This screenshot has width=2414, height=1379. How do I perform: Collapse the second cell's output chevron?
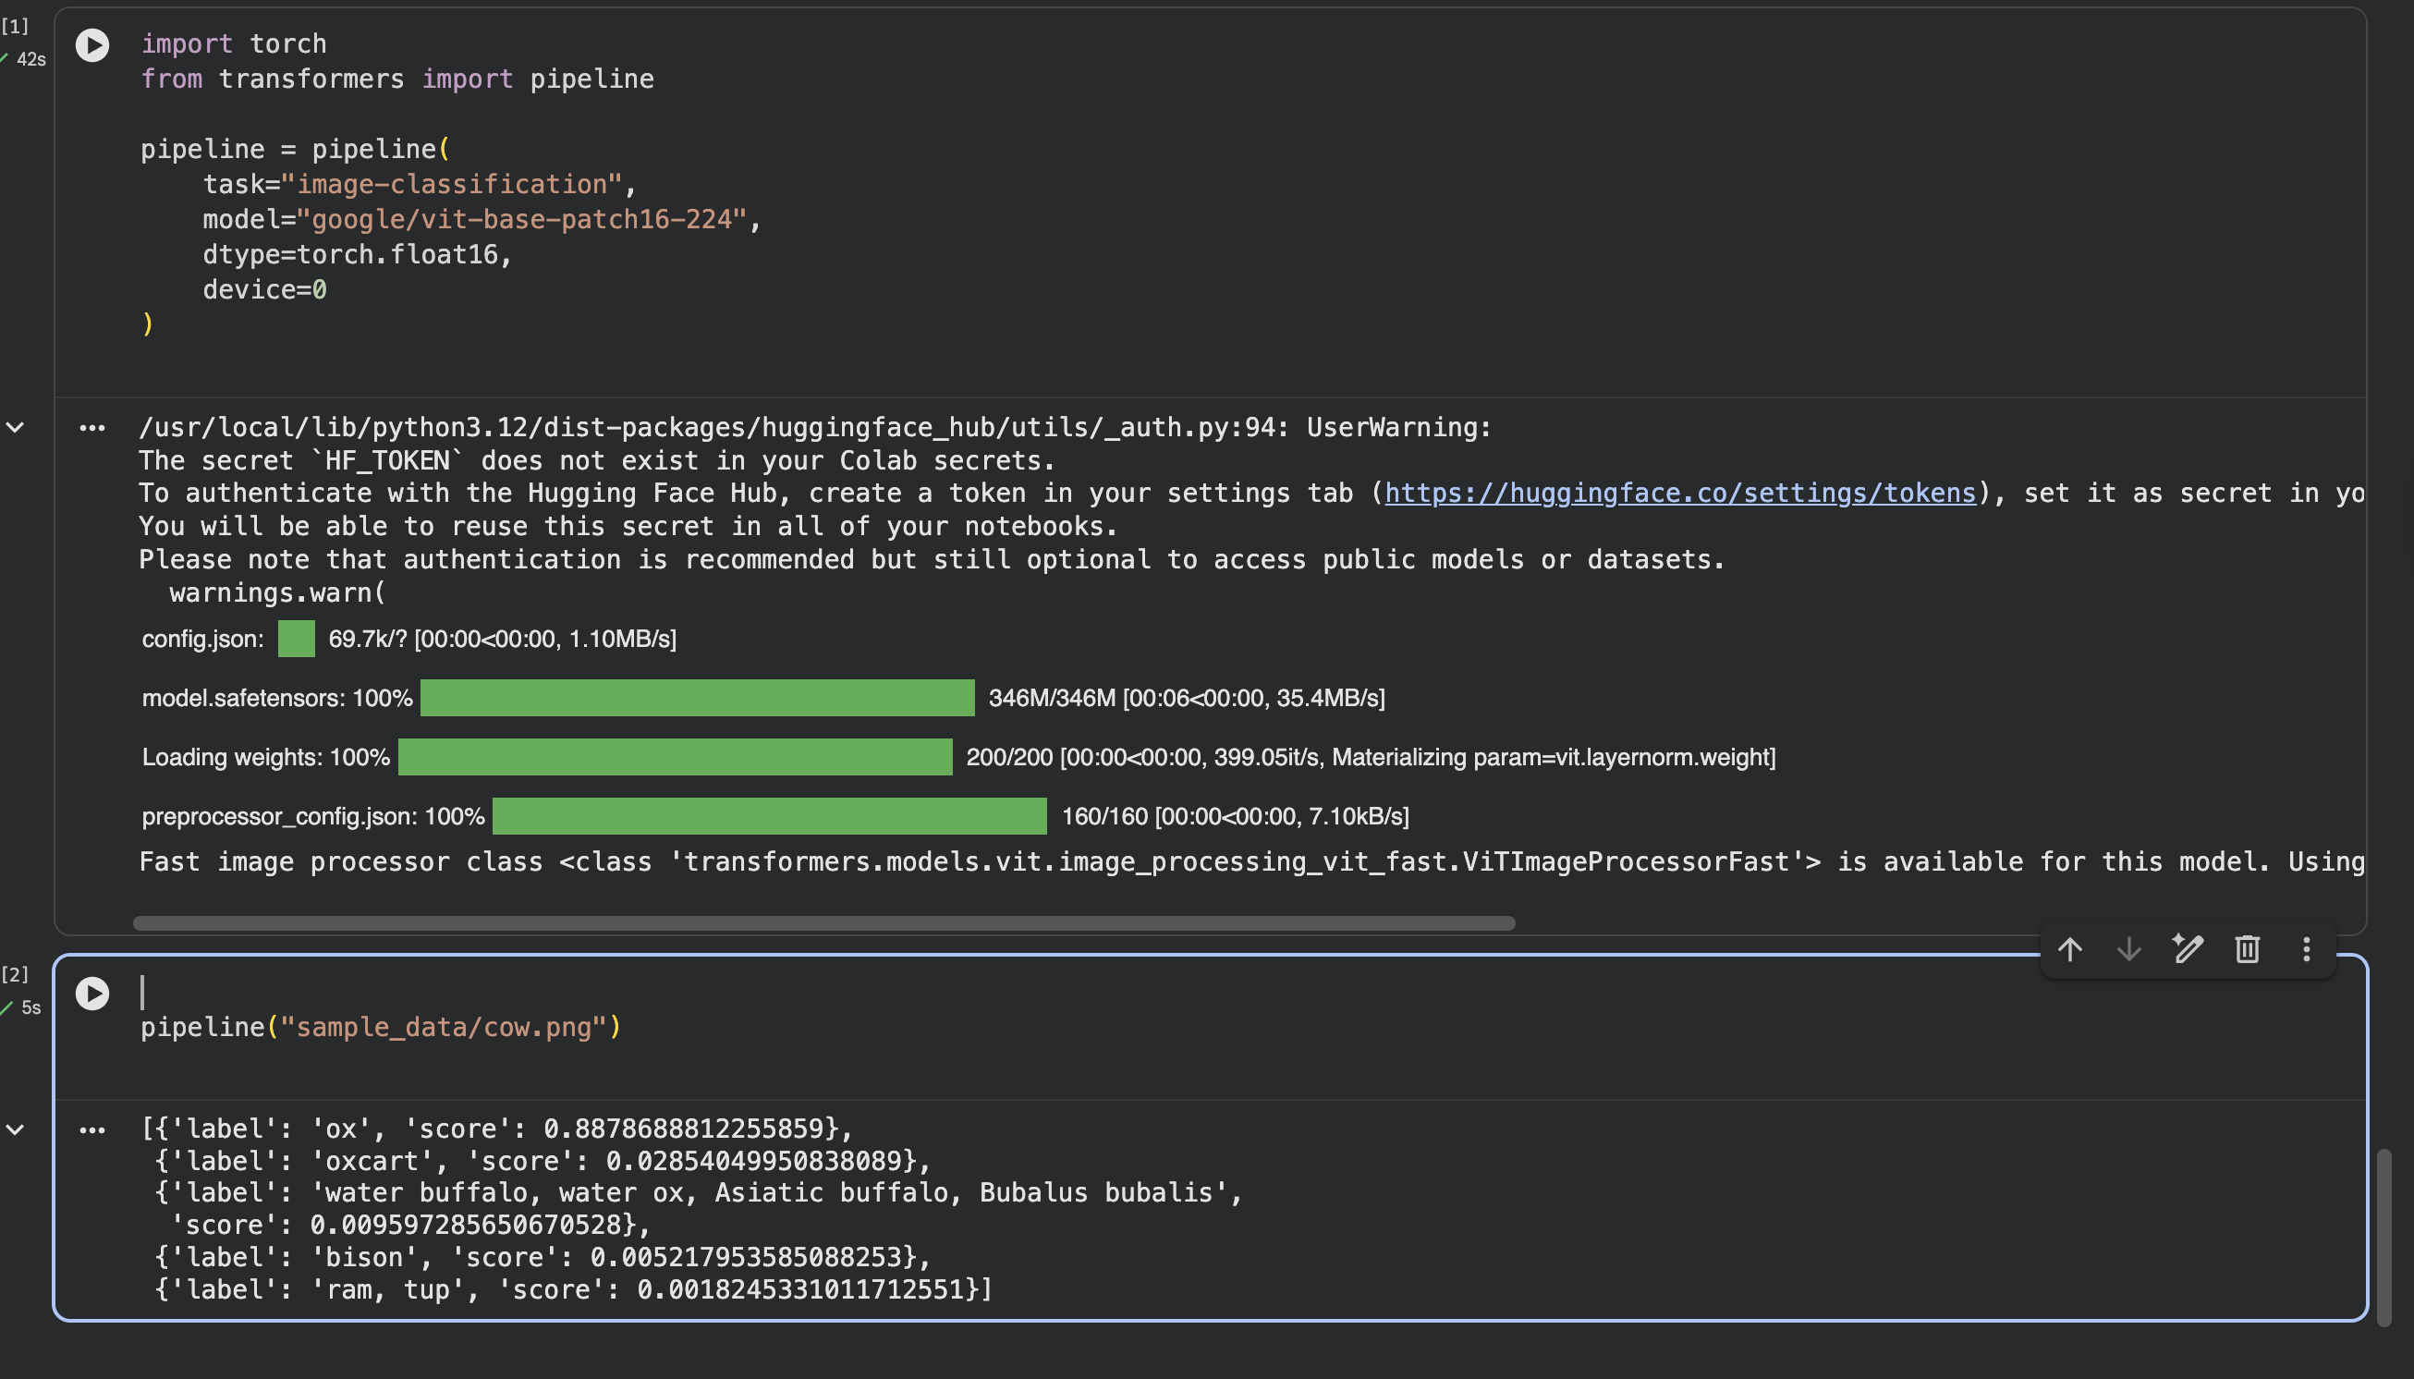[x=15, y=1129]
